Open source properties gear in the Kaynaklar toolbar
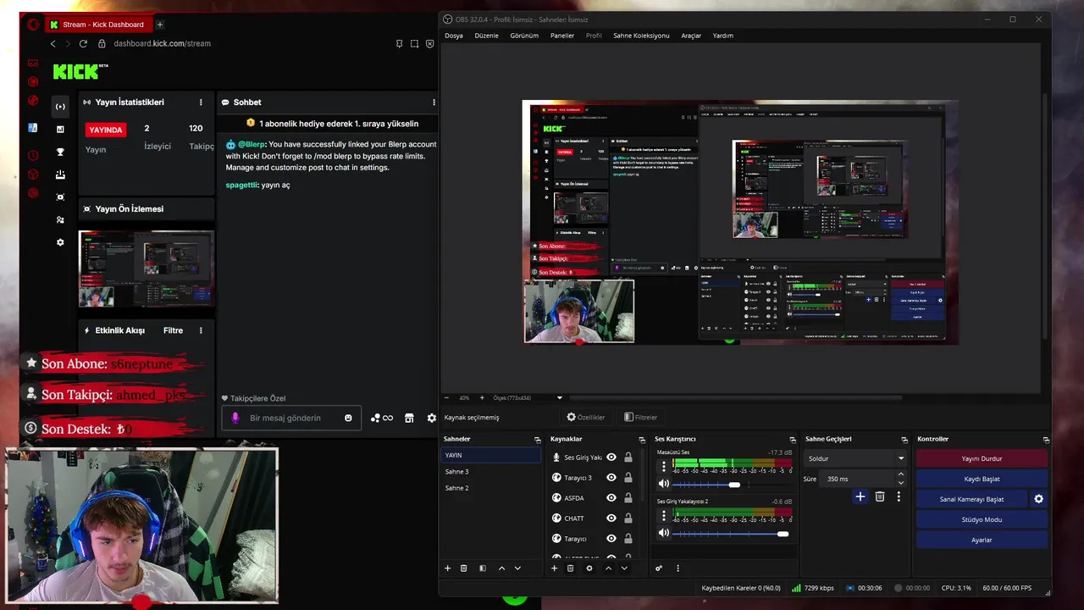Image resolution: width=1084 pixels, height=610 pixels. point(589,568)
